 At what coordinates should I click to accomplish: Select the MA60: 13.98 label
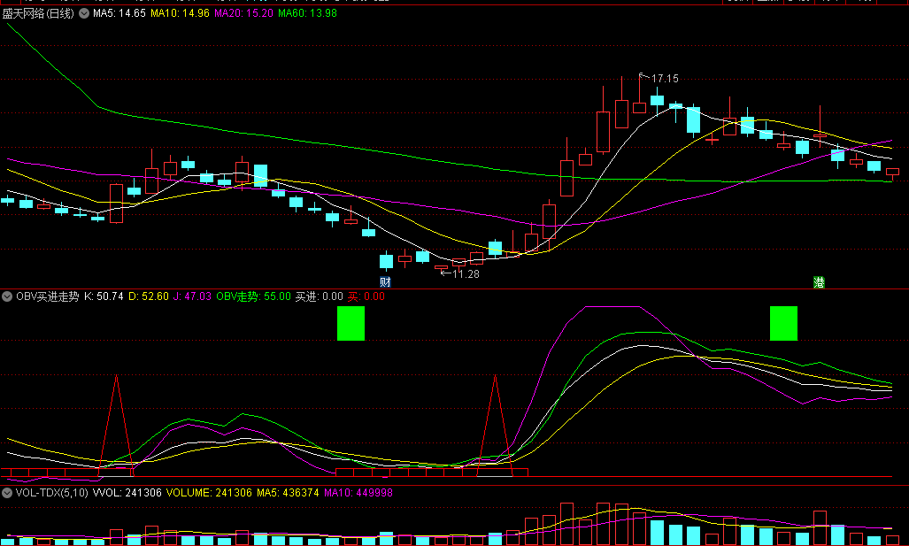pyautogui.click(x=307, y=13)
